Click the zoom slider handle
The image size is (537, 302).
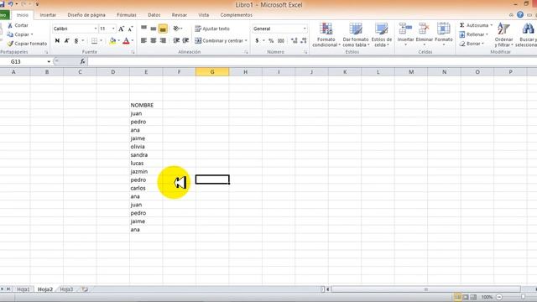click(523, 297)
